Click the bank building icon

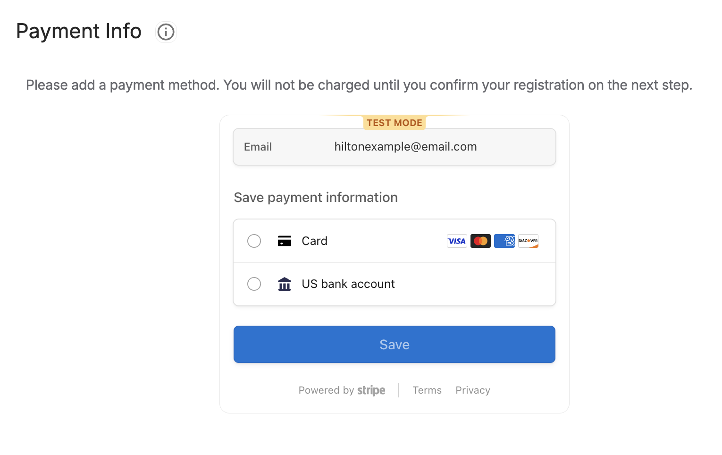tap(285, 284)
